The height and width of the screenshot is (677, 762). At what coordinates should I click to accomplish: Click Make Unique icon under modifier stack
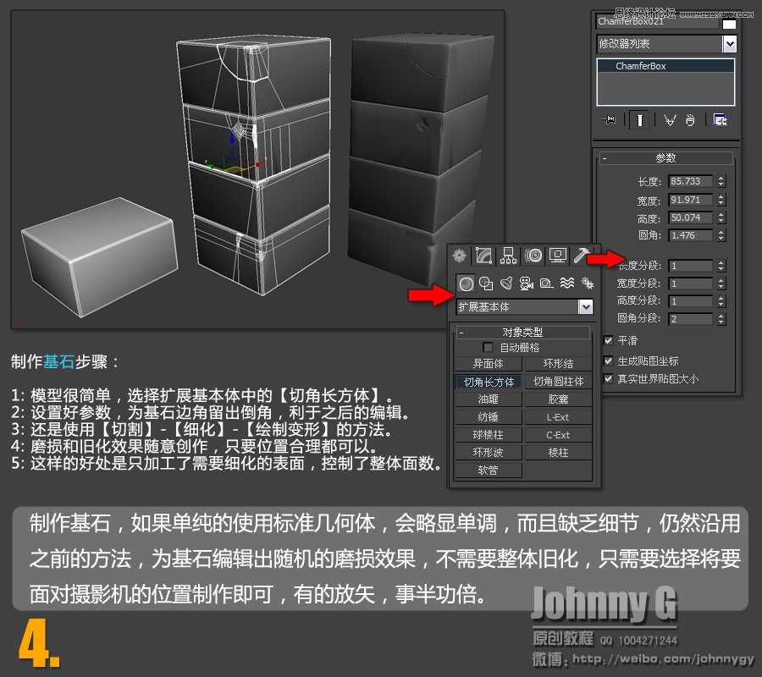click(670, 120)
